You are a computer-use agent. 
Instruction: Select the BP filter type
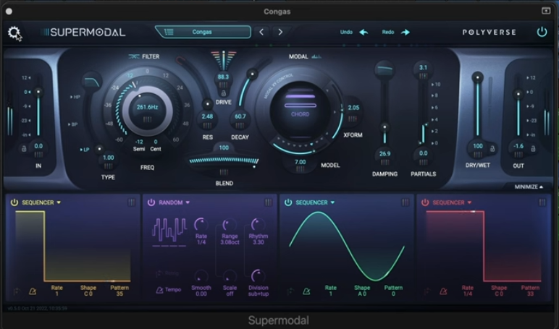[73, 124]
